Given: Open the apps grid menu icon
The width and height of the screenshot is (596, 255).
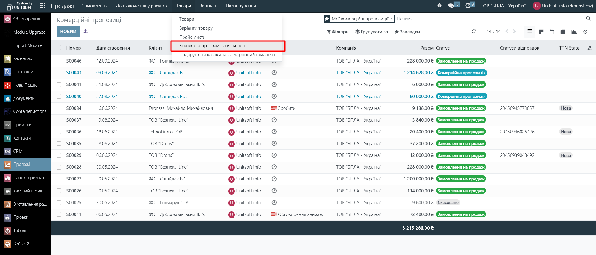Looking at the screenshot, I should (43, 6).
